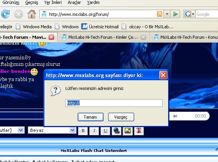Click the yasemin87 chat message text
The image size is (218, 162).
[x=15, y=57]
